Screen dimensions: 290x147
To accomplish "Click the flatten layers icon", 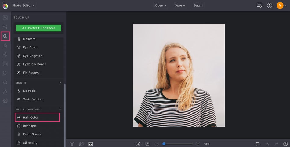I will [x=81, y=144].
